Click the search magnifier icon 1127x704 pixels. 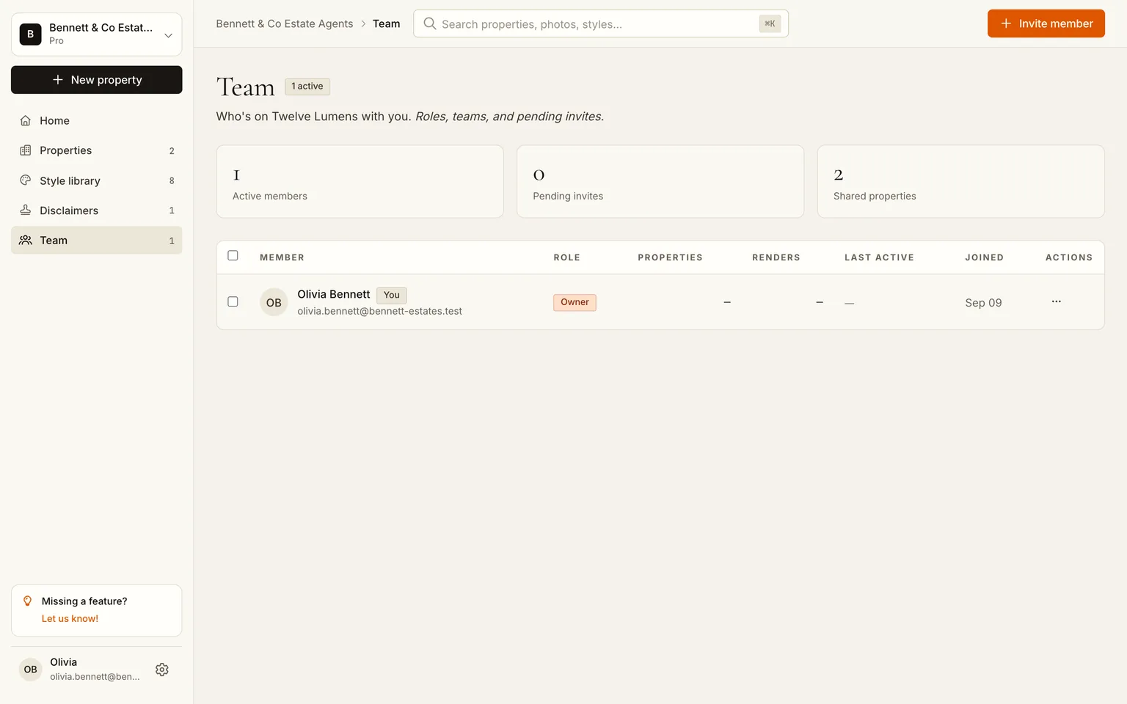pyautogui.click(x=430, y=23)
